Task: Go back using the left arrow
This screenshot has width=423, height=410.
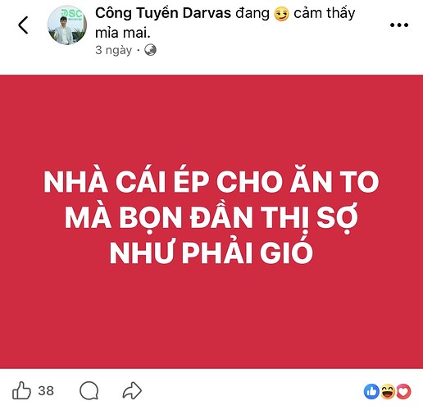Action: pyautogui.click(x=23, y=25)
